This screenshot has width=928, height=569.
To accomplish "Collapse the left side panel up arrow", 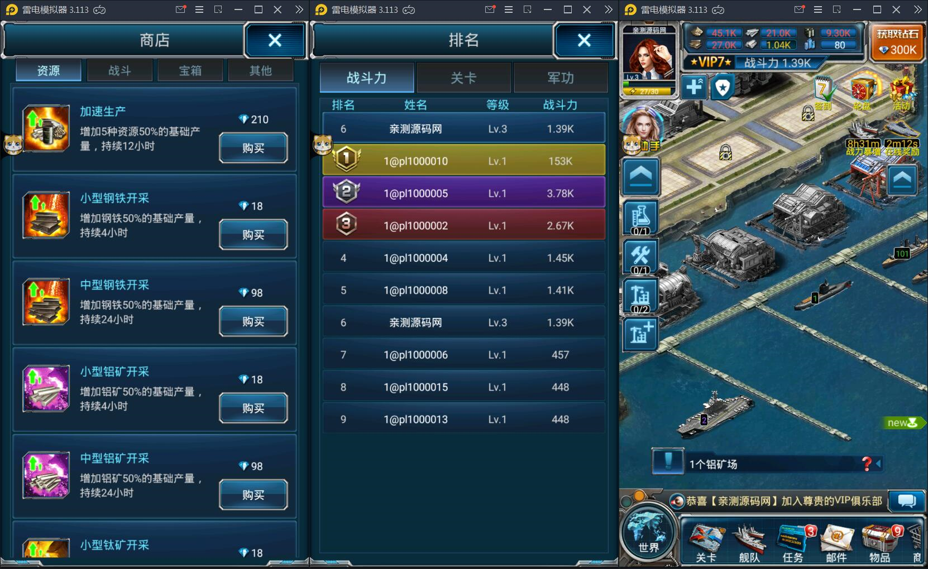I will click(640, 176).
